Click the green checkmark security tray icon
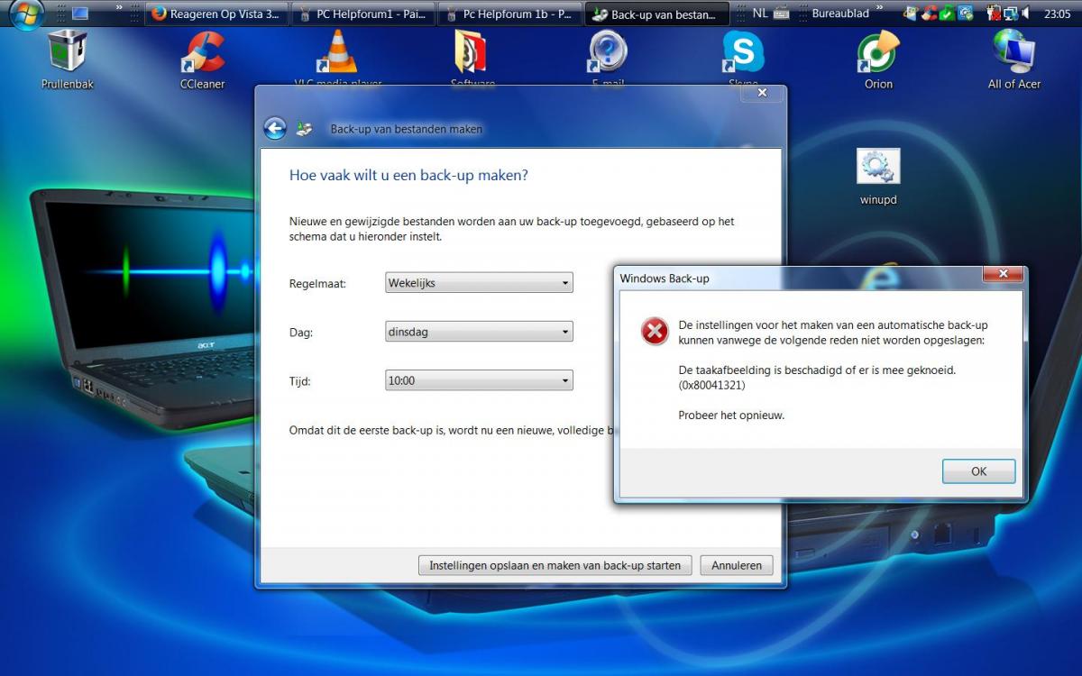 (947, 14)
